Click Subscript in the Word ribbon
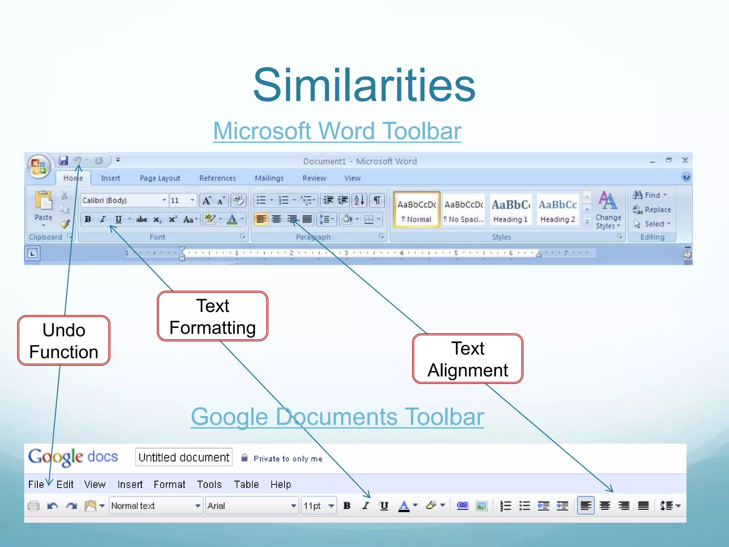The width and height of the screenshot is (729, 547). [157, 219]
